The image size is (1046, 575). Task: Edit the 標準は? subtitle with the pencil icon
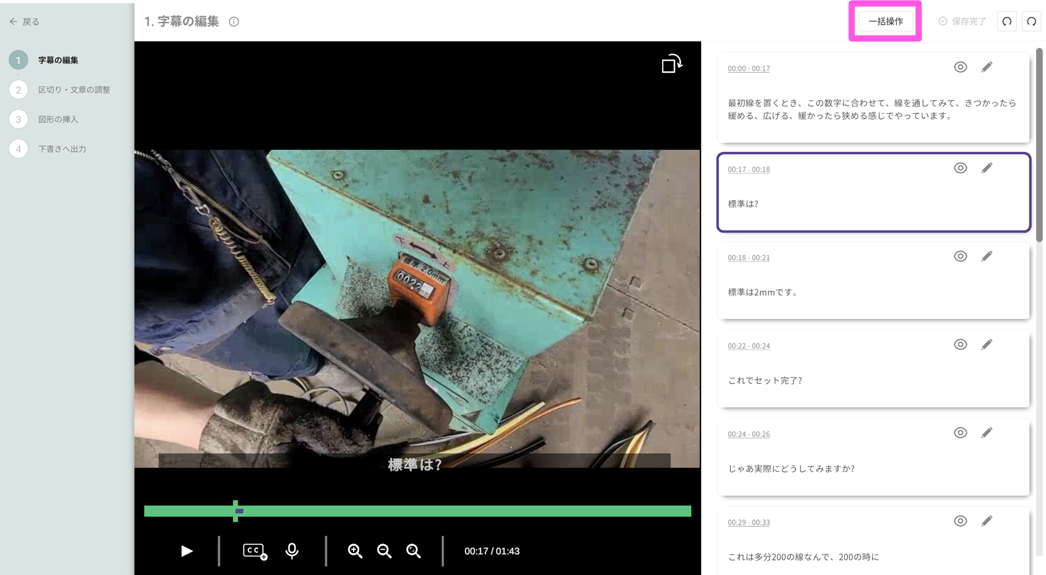987,168
